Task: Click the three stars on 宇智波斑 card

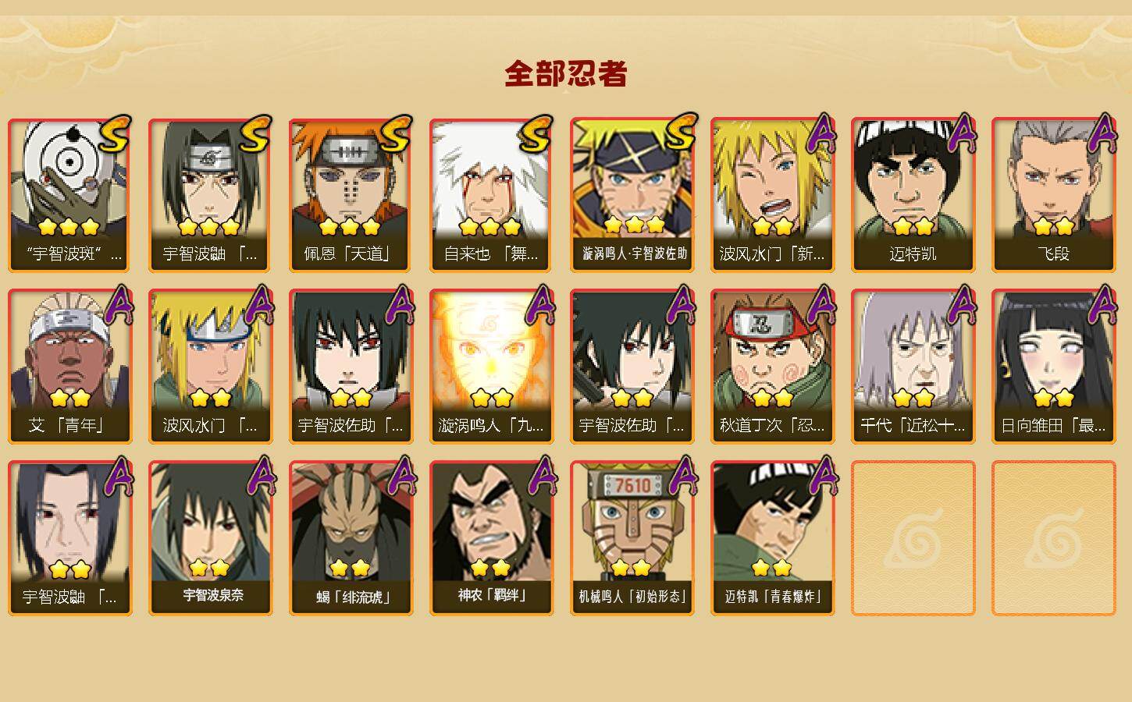Action: 69,227
